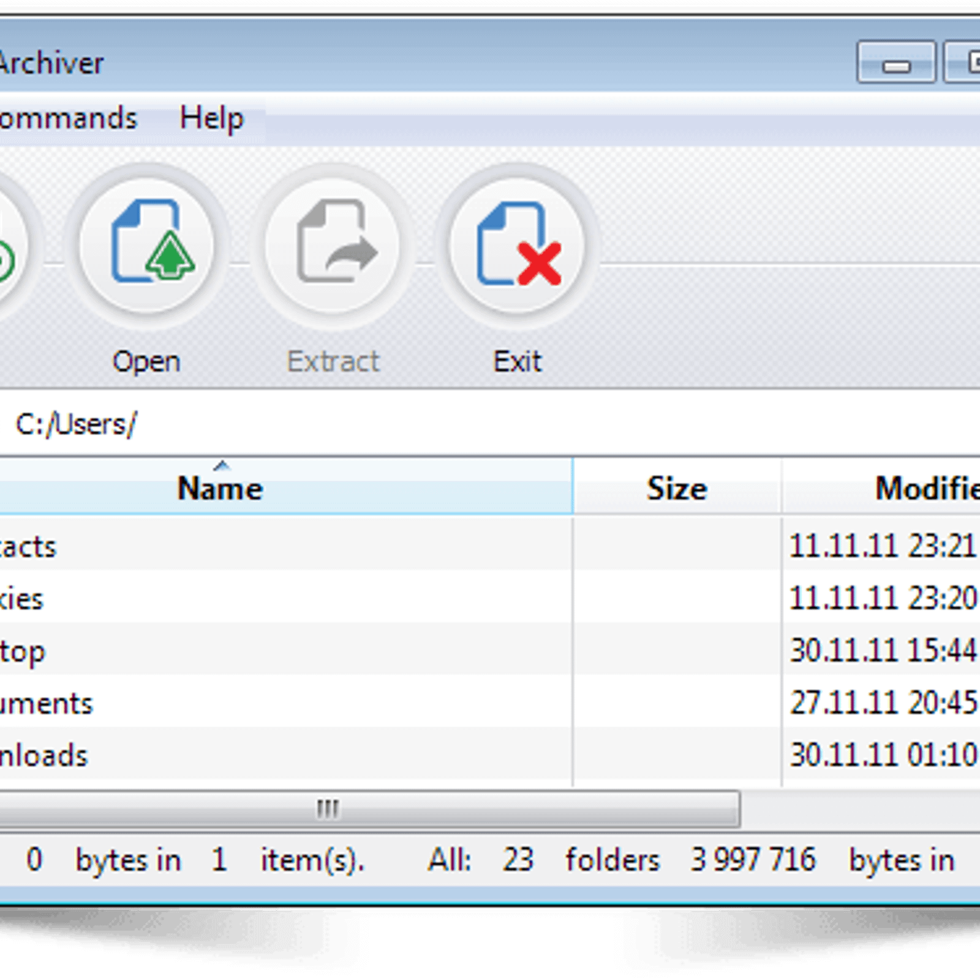Select the row modified 27.11.11 20:45
This screenshot has height=980, width=980.
pyautogui.click(x=490, y=702)
